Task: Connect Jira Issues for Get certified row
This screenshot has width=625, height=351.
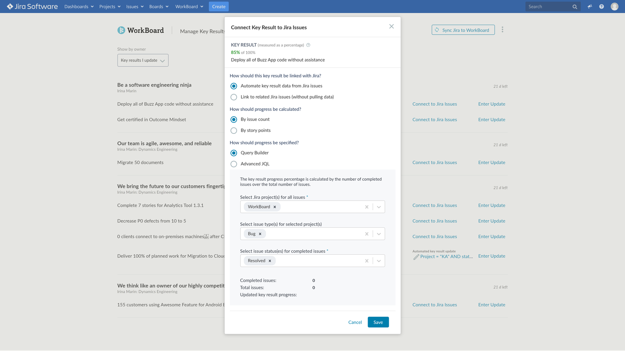Action: click(435, 120)
